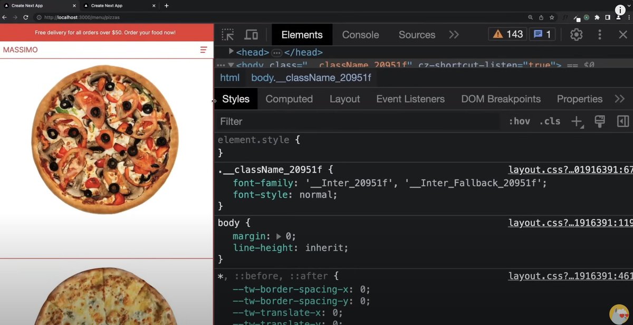Reload the page
This screenshot has height=325, width=633.
[25, 17]
